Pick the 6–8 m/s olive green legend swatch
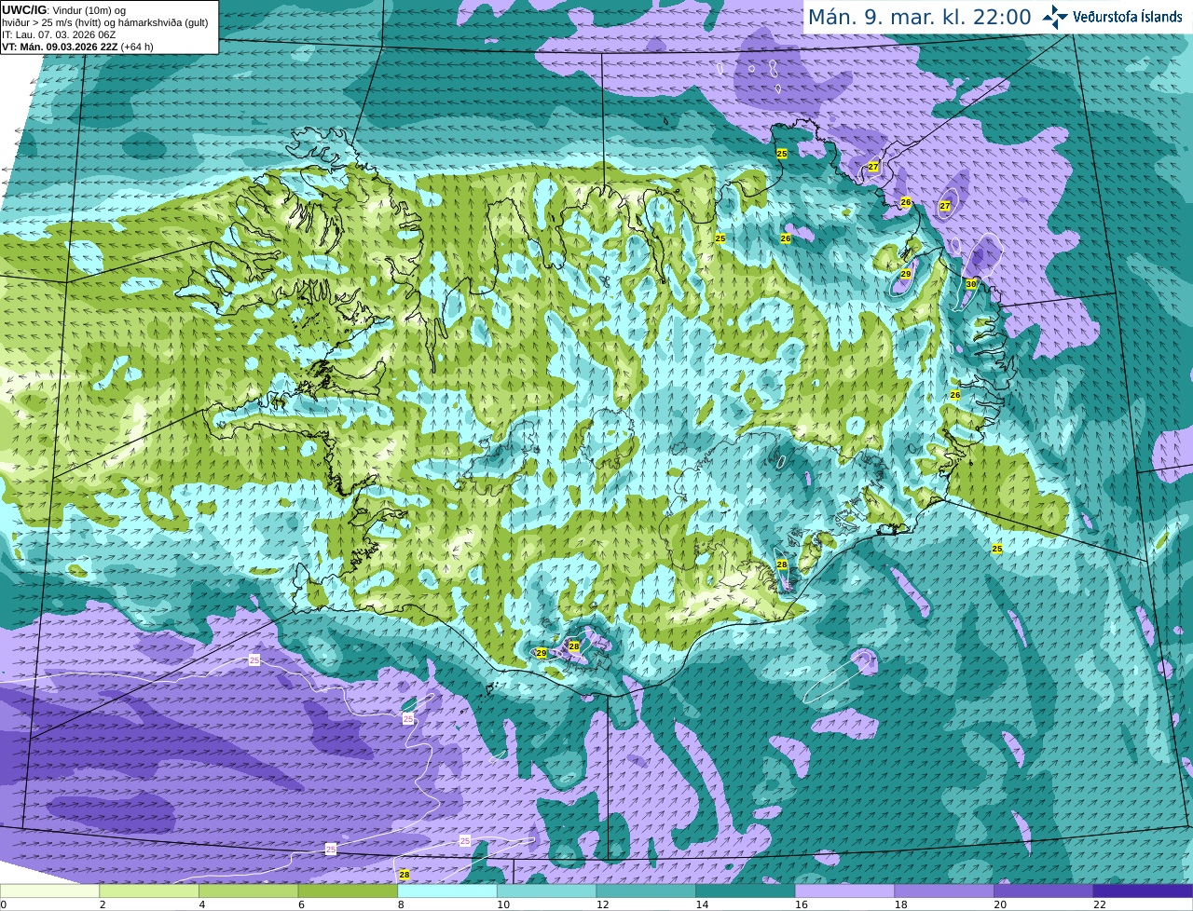This screenshot has width=1193, height=911. click(x=348, y=891)
